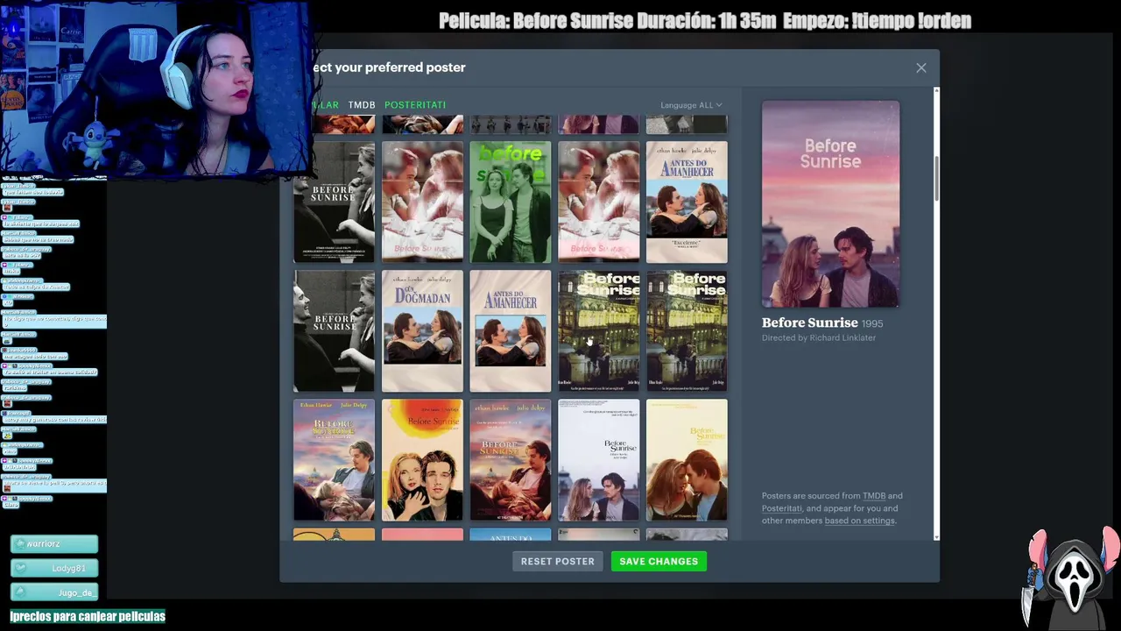The height and width of the screenshot is (631, 1121).
Task: Click the Lodyg81 name badge in overlay
Action: click(53, 569)
